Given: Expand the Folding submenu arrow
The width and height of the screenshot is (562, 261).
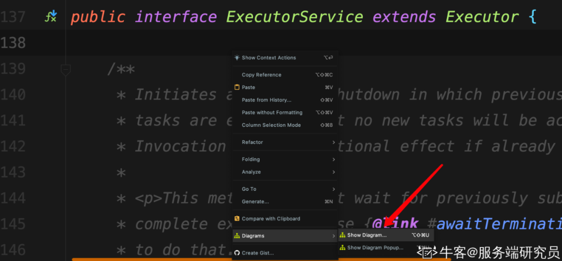Looking at the screenshot, I should tap(333, 160).
